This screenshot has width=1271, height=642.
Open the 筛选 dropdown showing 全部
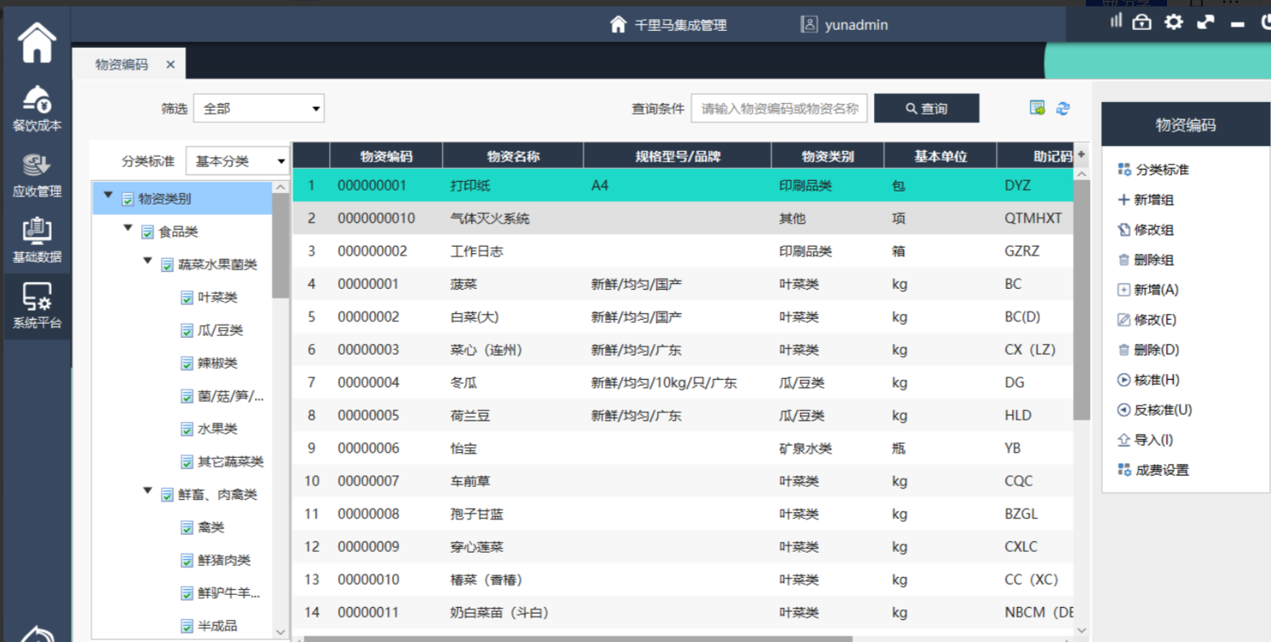(258, 109)
